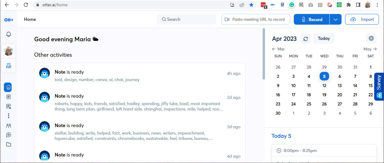Open the Folders icon in sidebar
Viewport: 384px width, 163px height.
(8, 144)
